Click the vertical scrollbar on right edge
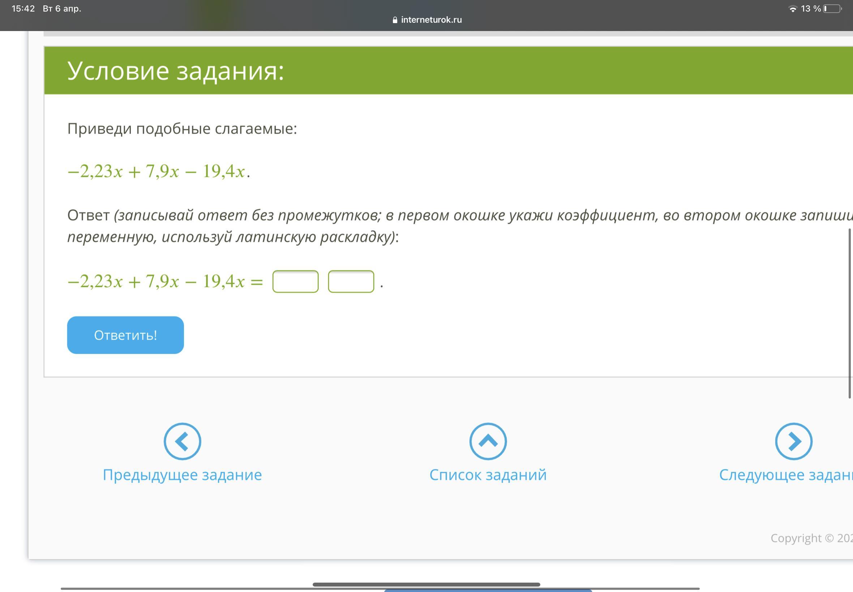Screen dimensions: 853x592 point(849,313)
